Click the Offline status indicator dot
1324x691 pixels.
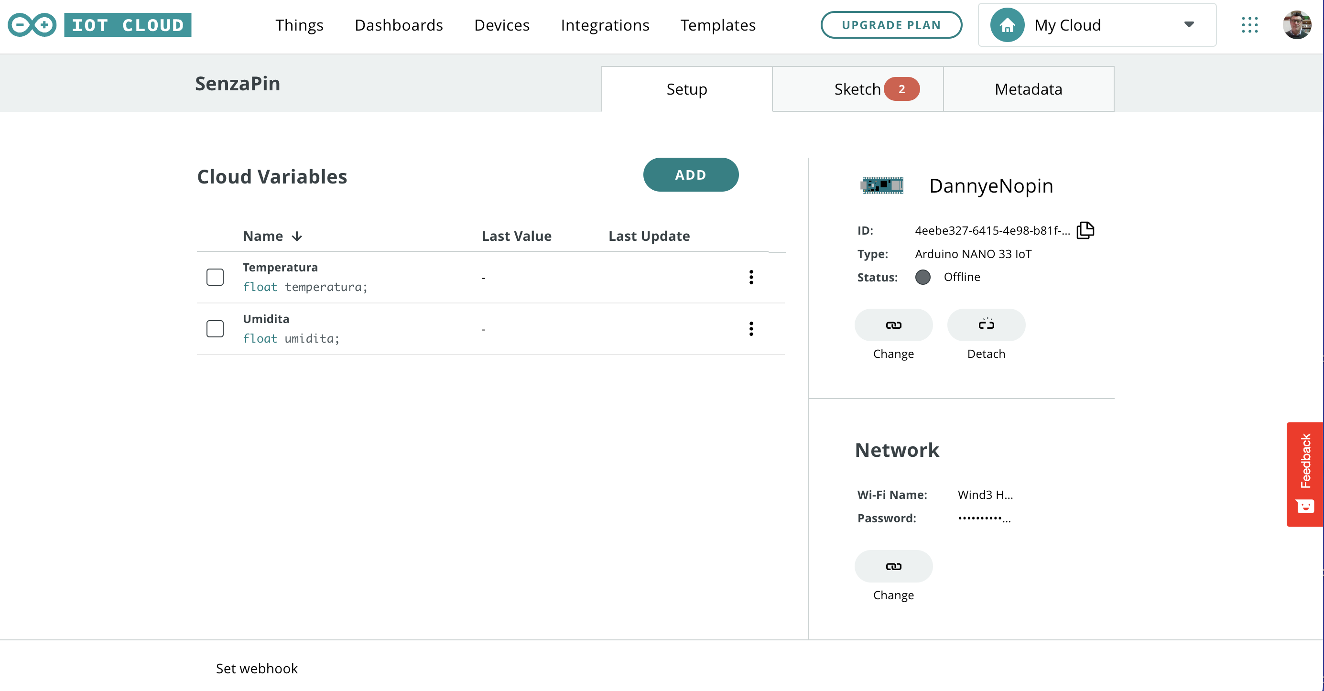pos(922,277)
